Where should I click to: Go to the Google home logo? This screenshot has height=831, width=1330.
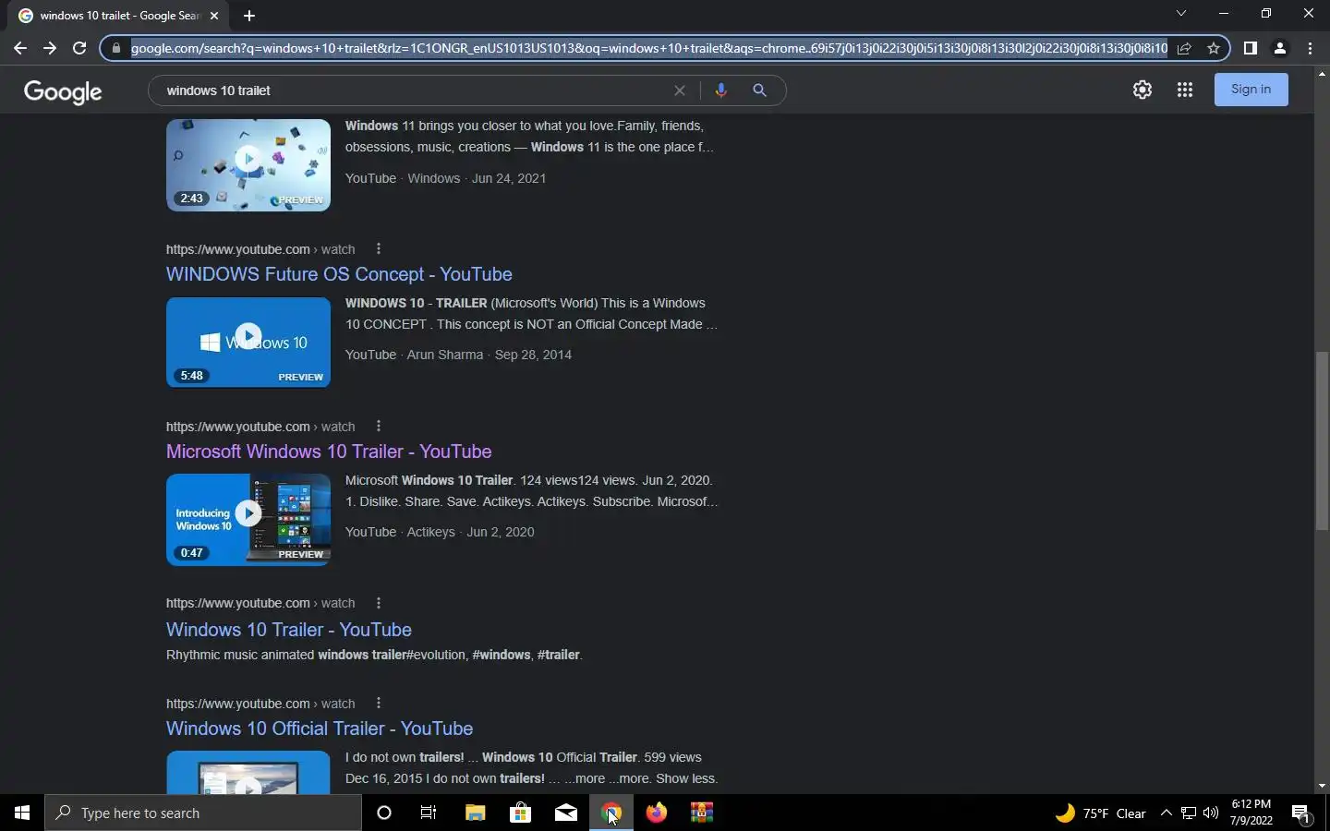pos(63,91)
